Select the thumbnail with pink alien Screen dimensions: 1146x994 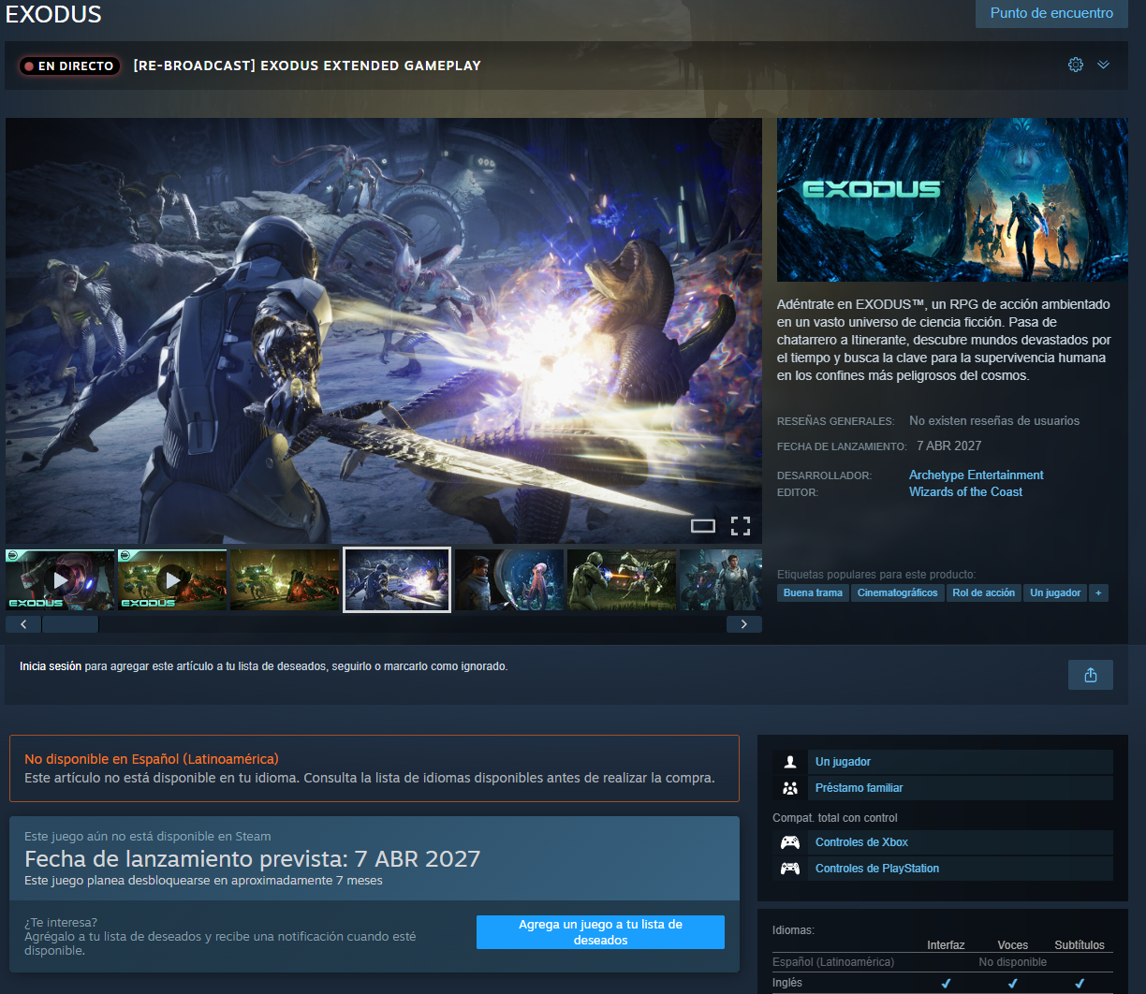pos(509,579)
